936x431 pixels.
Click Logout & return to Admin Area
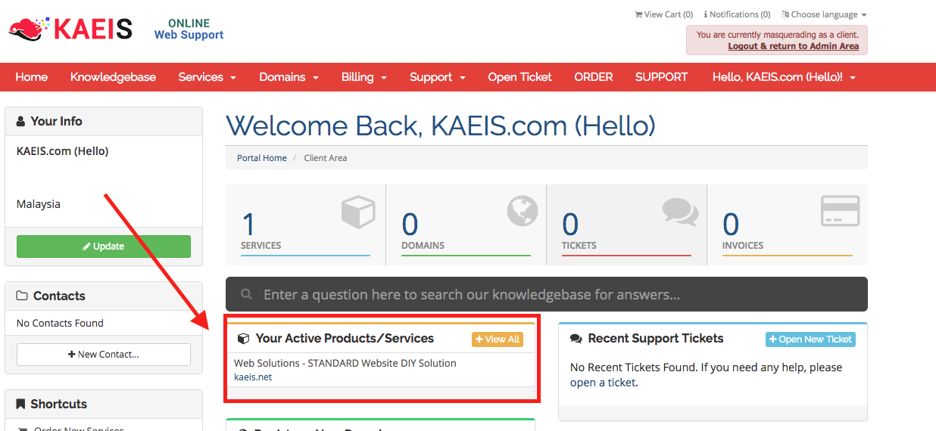(x=793, y=46)
